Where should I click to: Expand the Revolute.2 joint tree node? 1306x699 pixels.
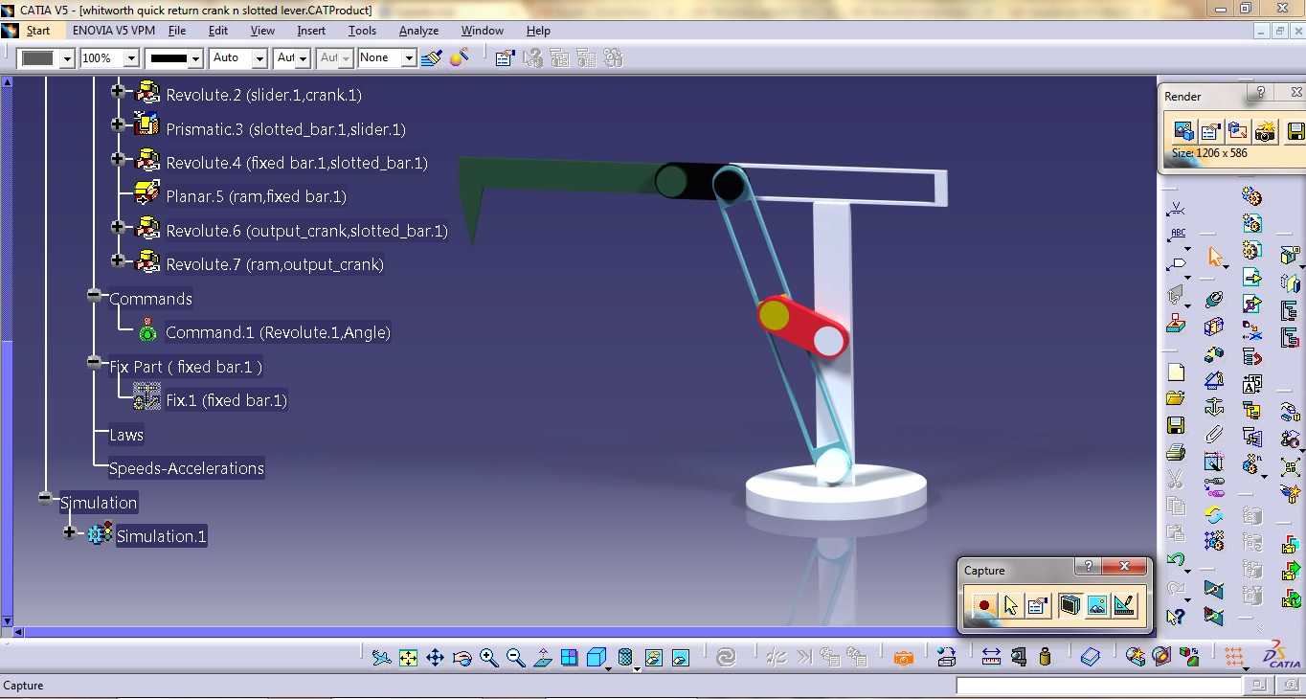coord(118,91)
